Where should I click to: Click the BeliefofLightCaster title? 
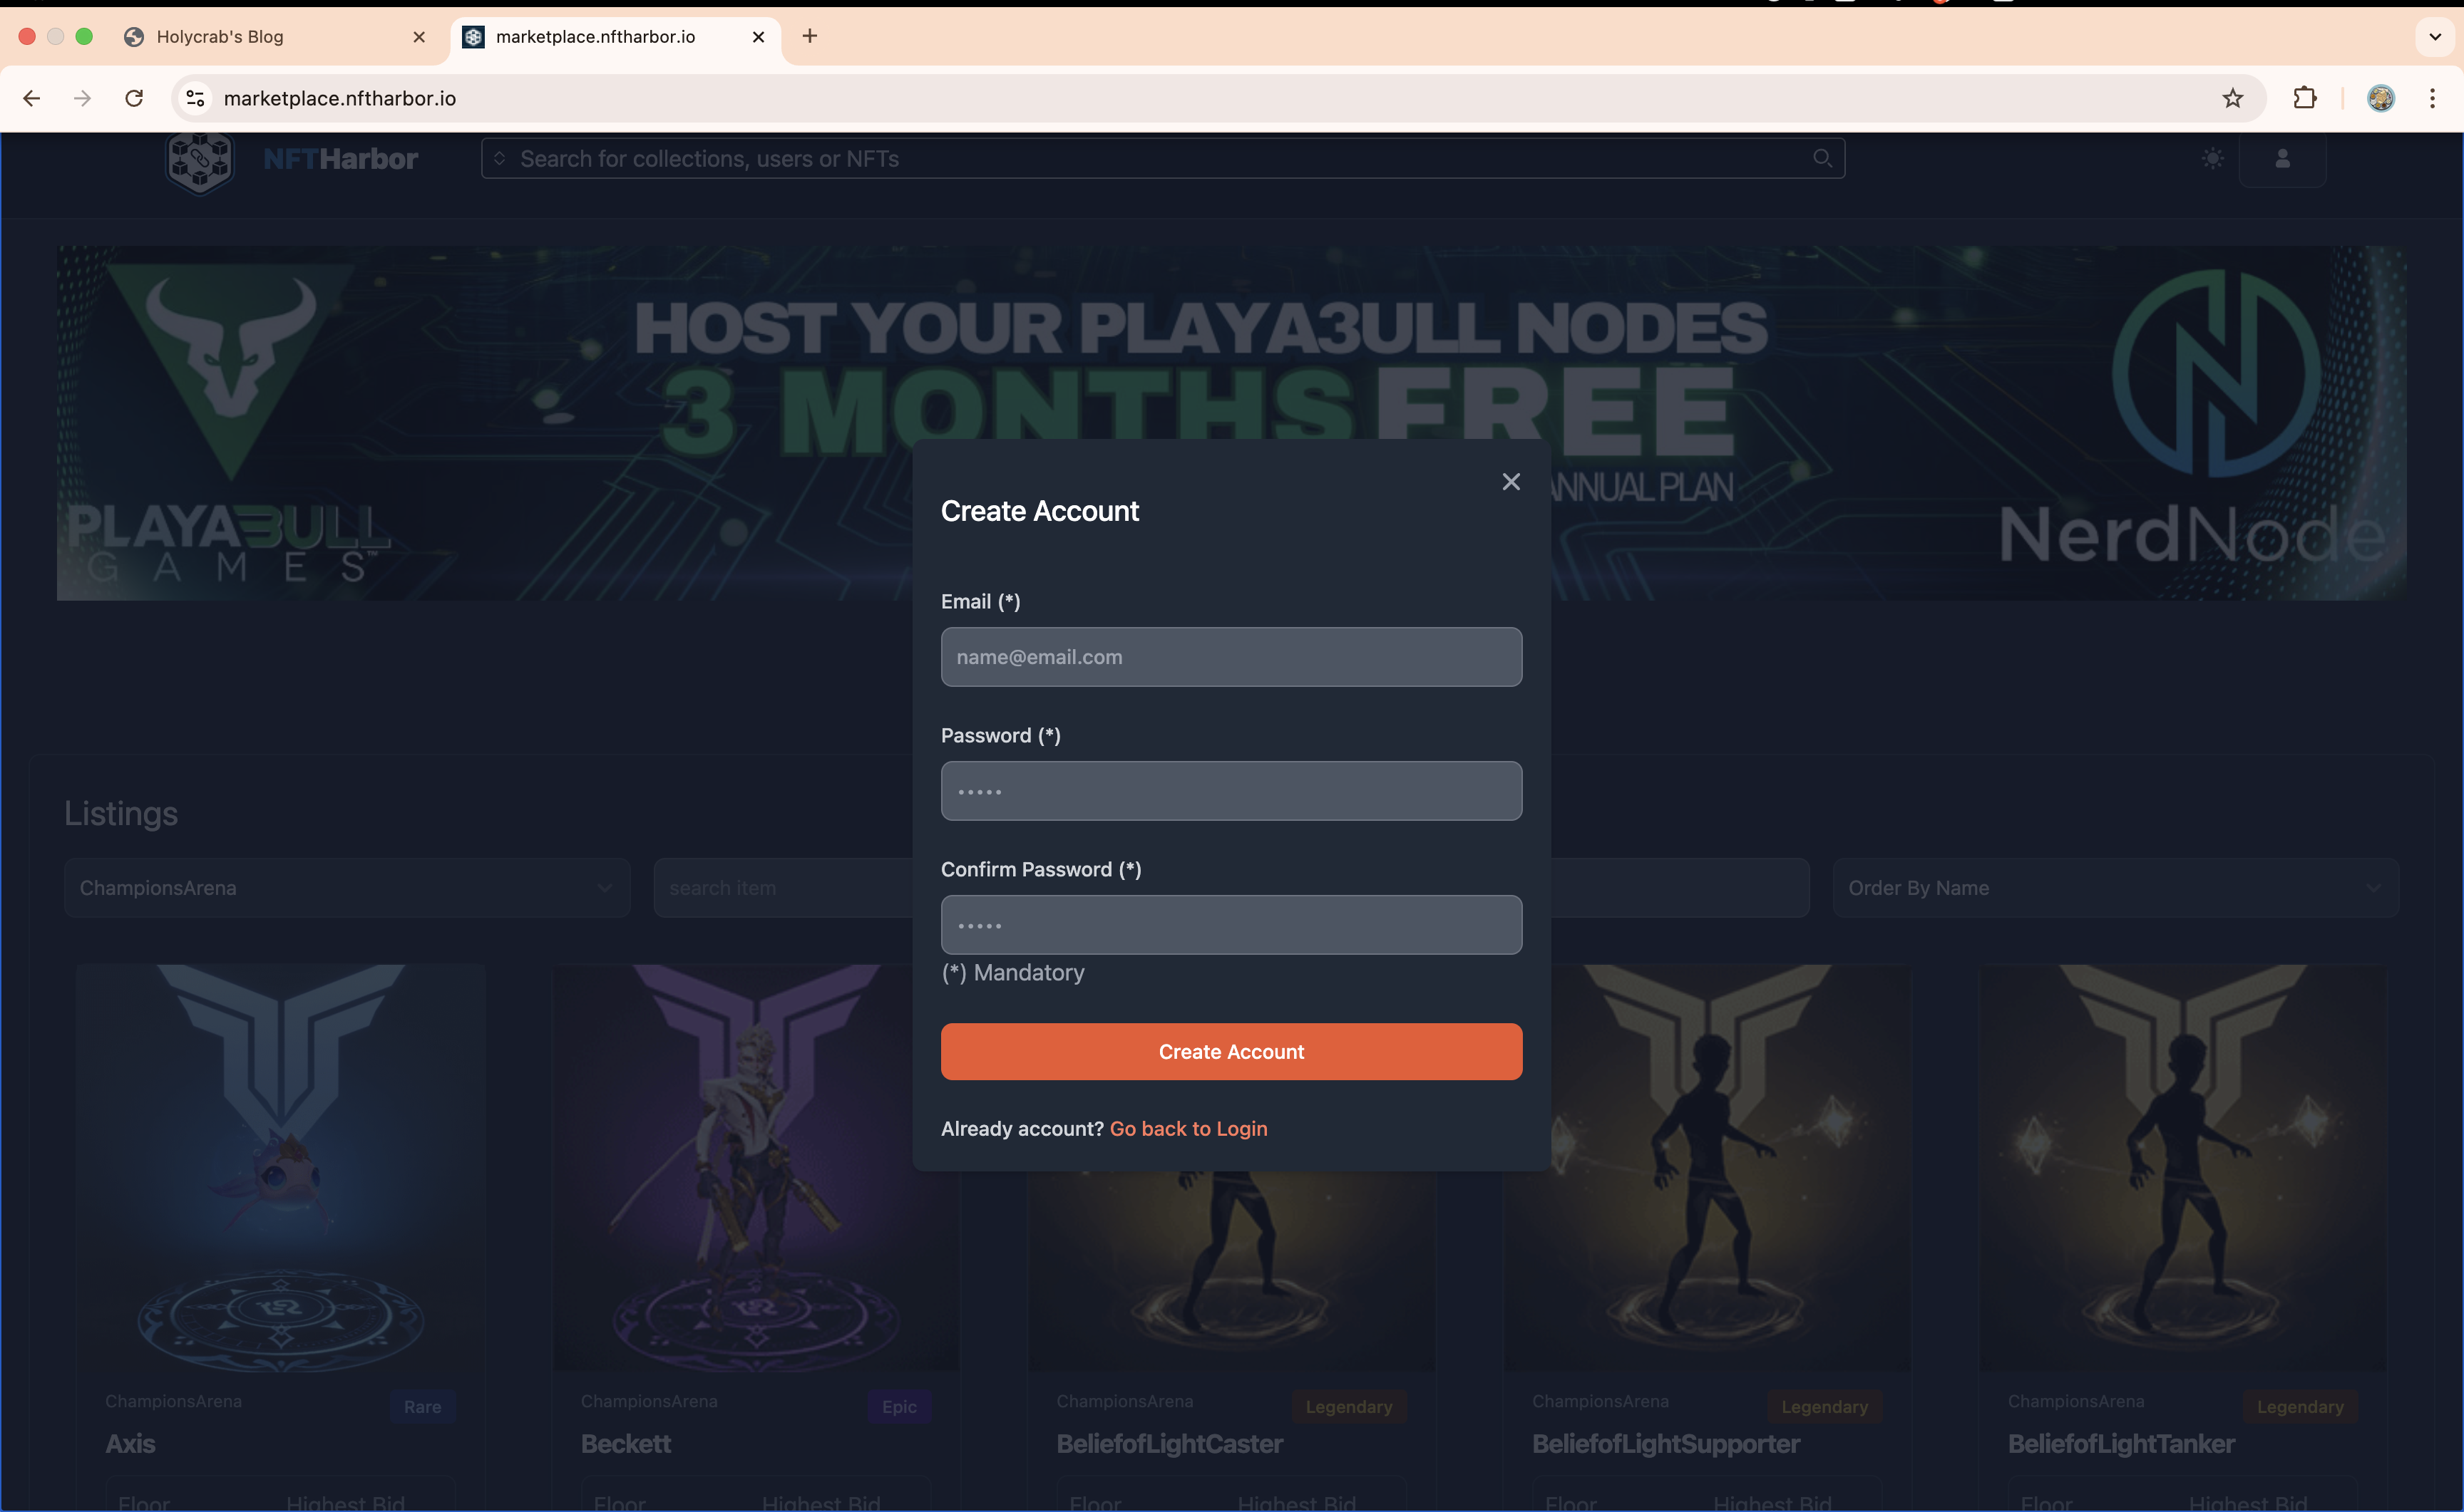[x=1169, y=1444]
